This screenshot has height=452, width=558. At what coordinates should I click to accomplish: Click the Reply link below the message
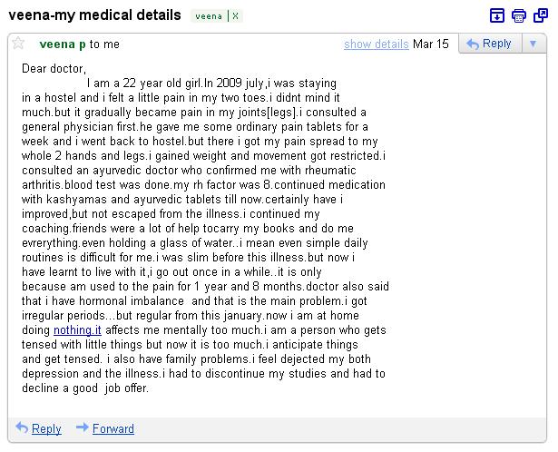point(46,428)
